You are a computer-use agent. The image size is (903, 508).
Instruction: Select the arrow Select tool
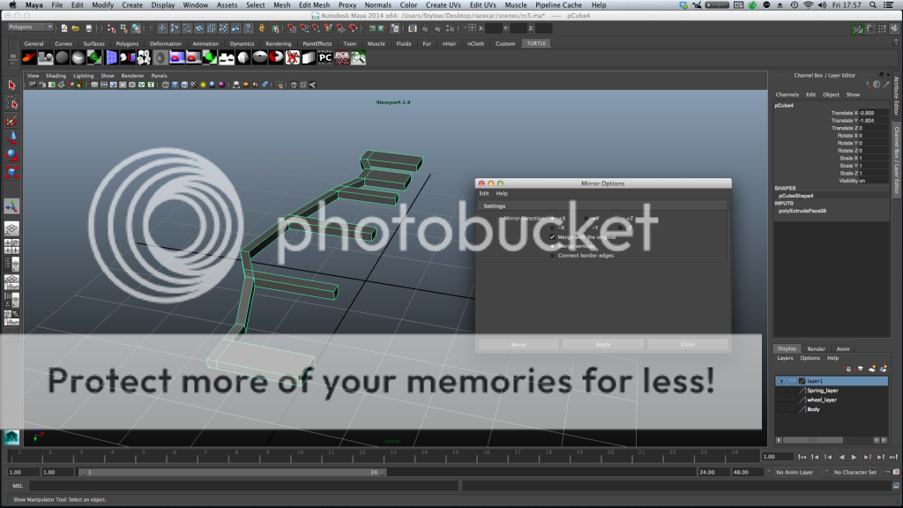12,86
